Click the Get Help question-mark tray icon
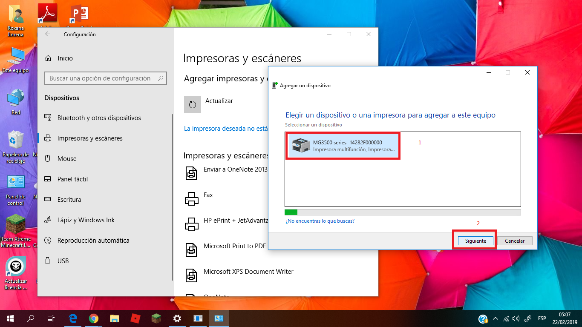The height and width of the screenshot is (327, 582). point(483,319)
